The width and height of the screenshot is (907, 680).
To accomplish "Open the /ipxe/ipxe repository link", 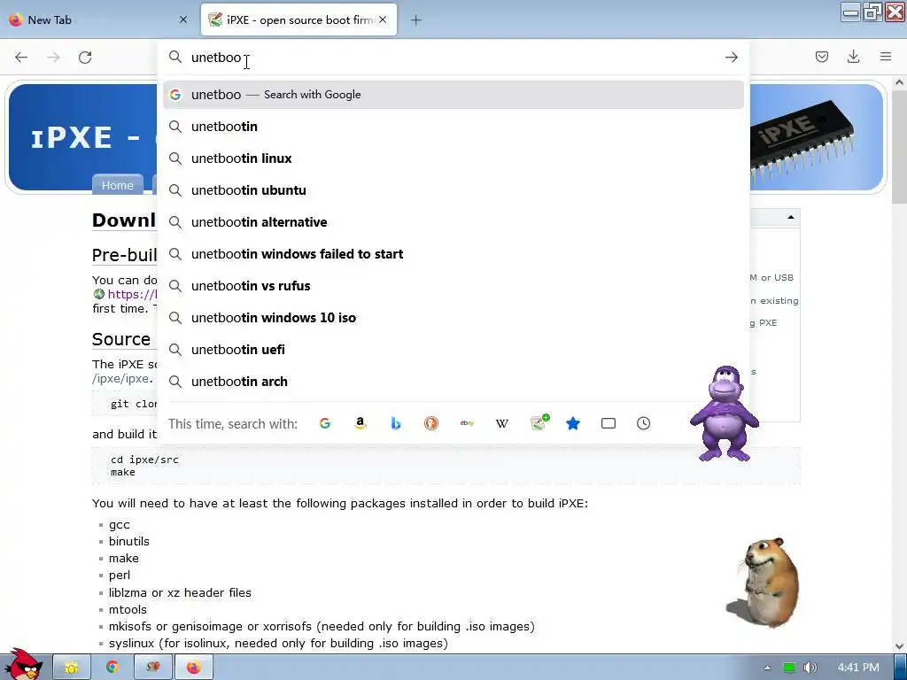I will point(120,379).
